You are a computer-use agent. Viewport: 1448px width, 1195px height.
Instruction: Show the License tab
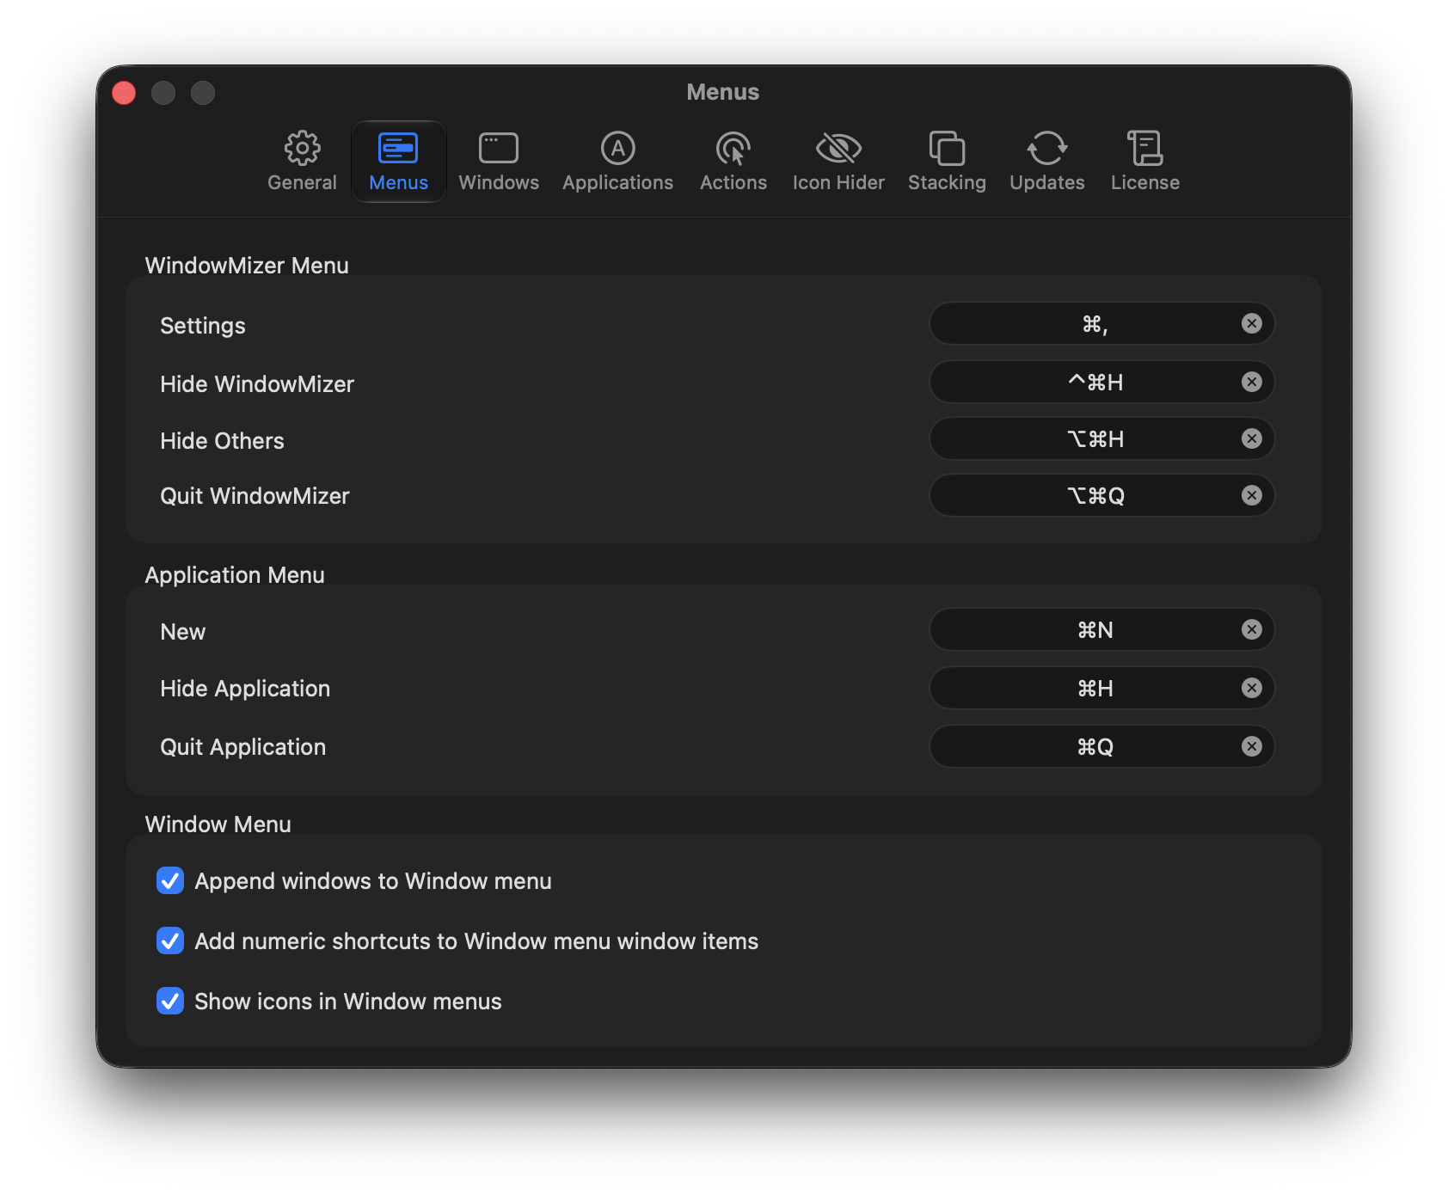point(1145,162)
